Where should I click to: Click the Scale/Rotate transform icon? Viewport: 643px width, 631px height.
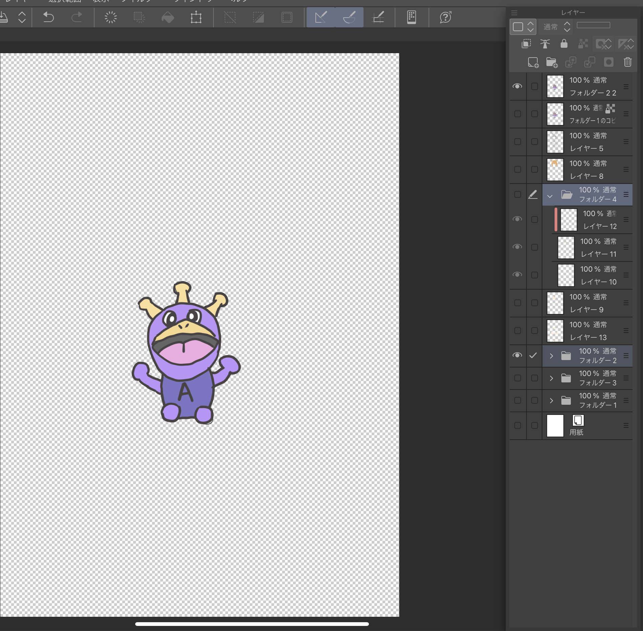(x=196, y=17)
